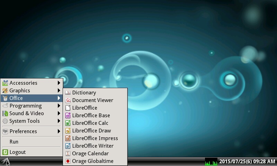Click the Logout exit icon
The height and width of the screenshot is (166, 277).
point(5,152)
